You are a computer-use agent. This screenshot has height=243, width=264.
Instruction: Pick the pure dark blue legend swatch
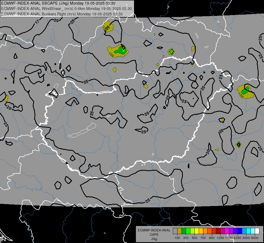click(240, 231)
